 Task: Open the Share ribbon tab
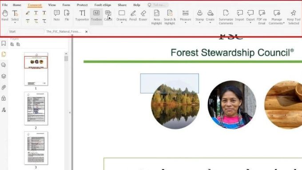click(x=122, y=5)
